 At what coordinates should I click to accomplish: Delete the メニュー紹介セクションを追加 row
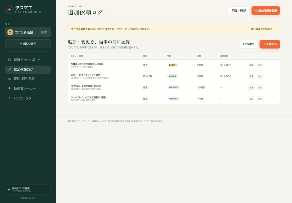259,77
